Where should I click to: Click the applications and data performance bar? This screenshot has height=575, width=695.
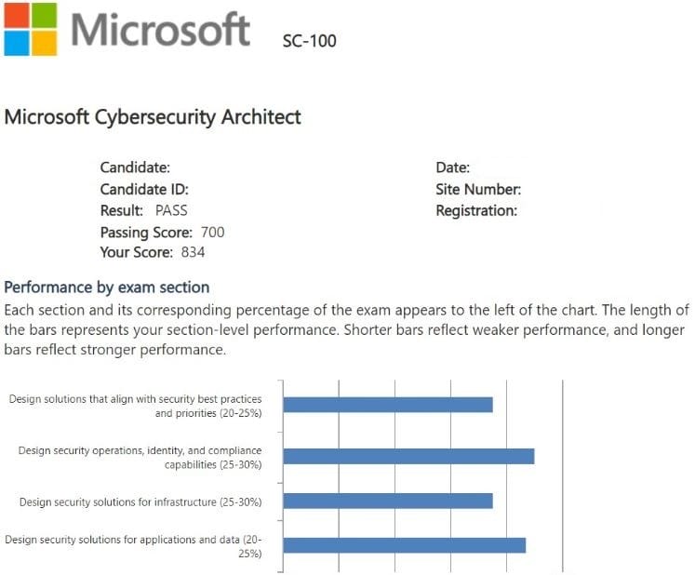click(405, 545)
